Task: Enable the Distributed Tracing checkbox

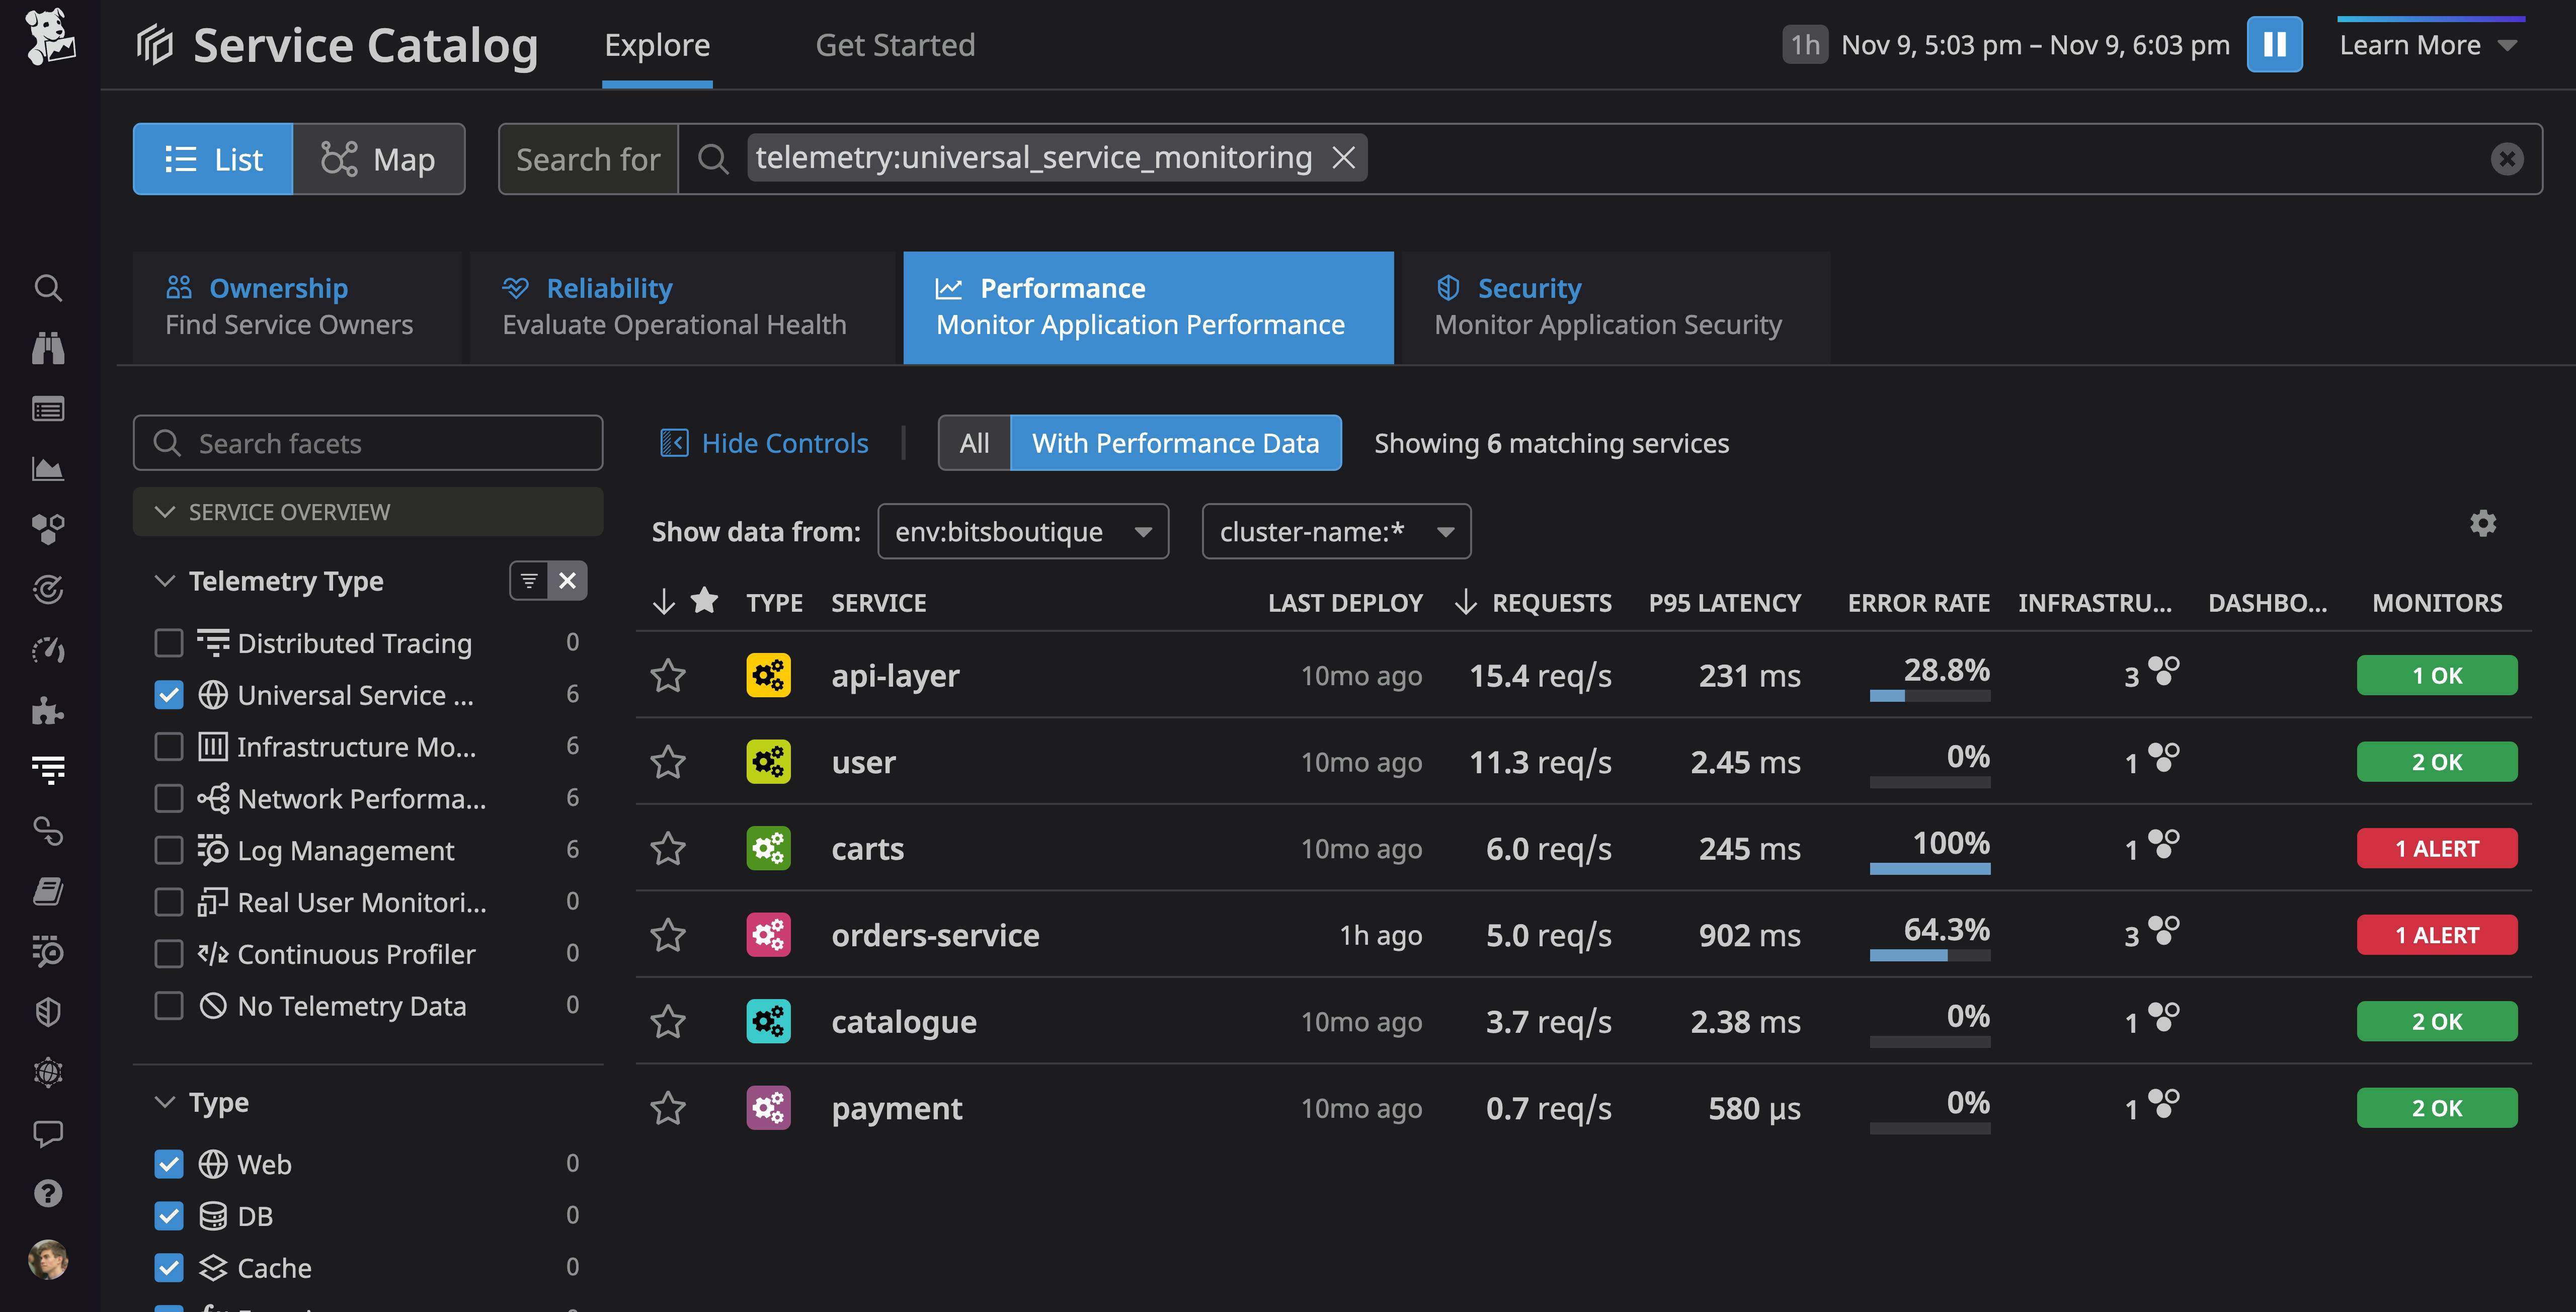Action: [169, 643]
